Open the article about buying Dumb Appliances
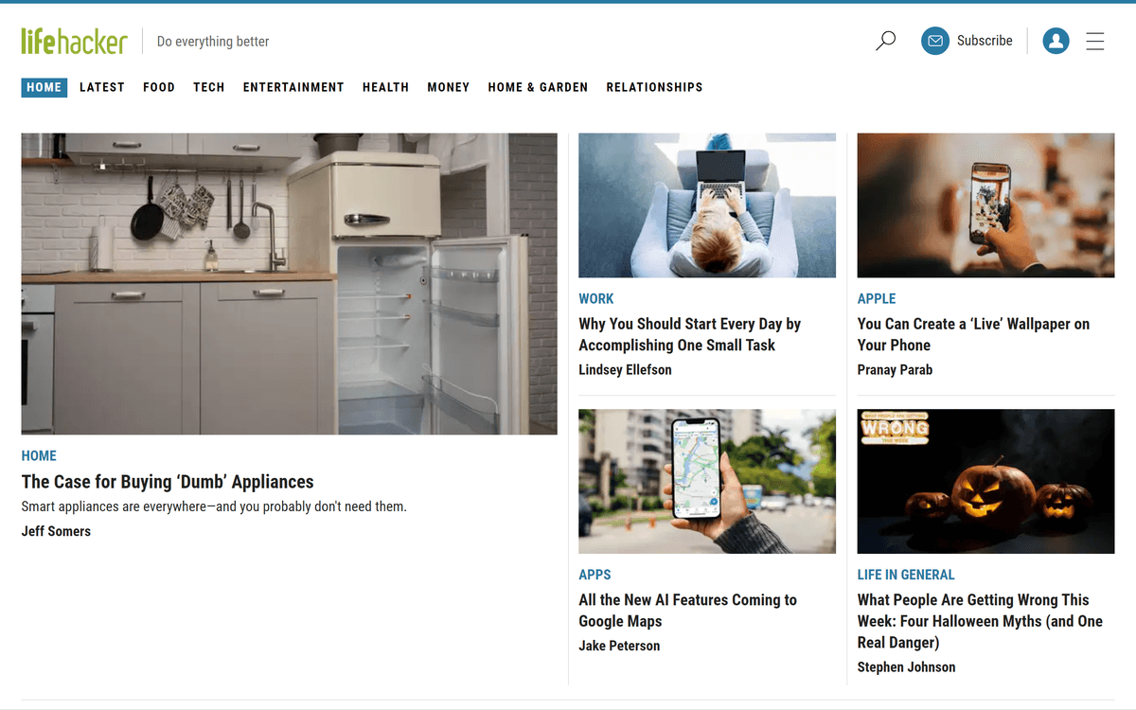The width and height of the screenshot is (1136, 710). 168,481
